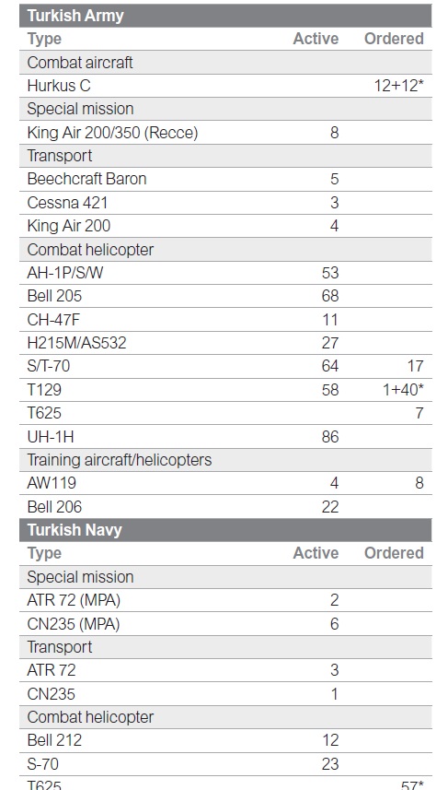Select the AH-1P/S/W row
448x790 pixels.
[x=225, y=273]
